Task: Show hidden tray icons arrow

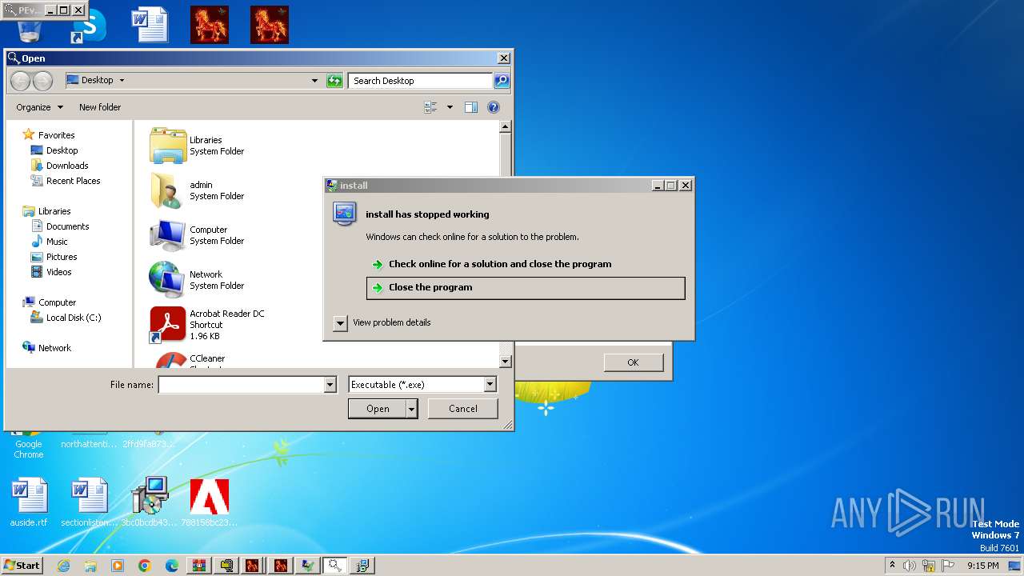Action: 892,565
